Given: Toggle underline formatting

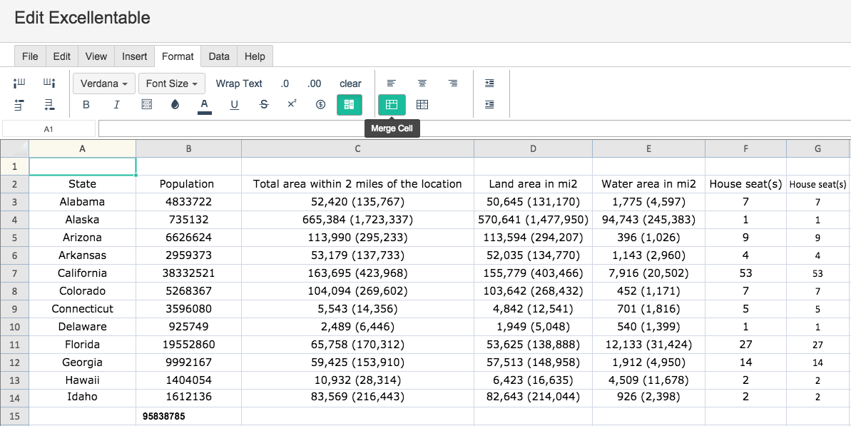Looking at the screenshot, I should 234,105.
